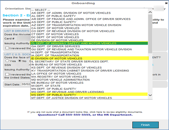Click 'click here to review eligibility documents' link

[116, 112]
